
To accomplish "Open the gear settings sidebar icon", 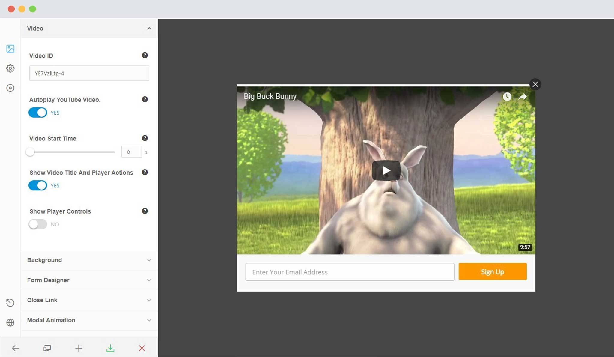I will 10,68.
